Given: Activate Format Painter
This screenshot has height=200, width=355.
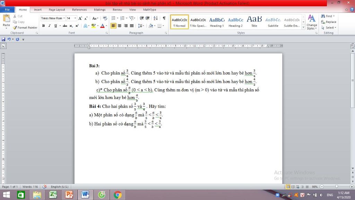Looking at the screenshot, I should (25, 27).
